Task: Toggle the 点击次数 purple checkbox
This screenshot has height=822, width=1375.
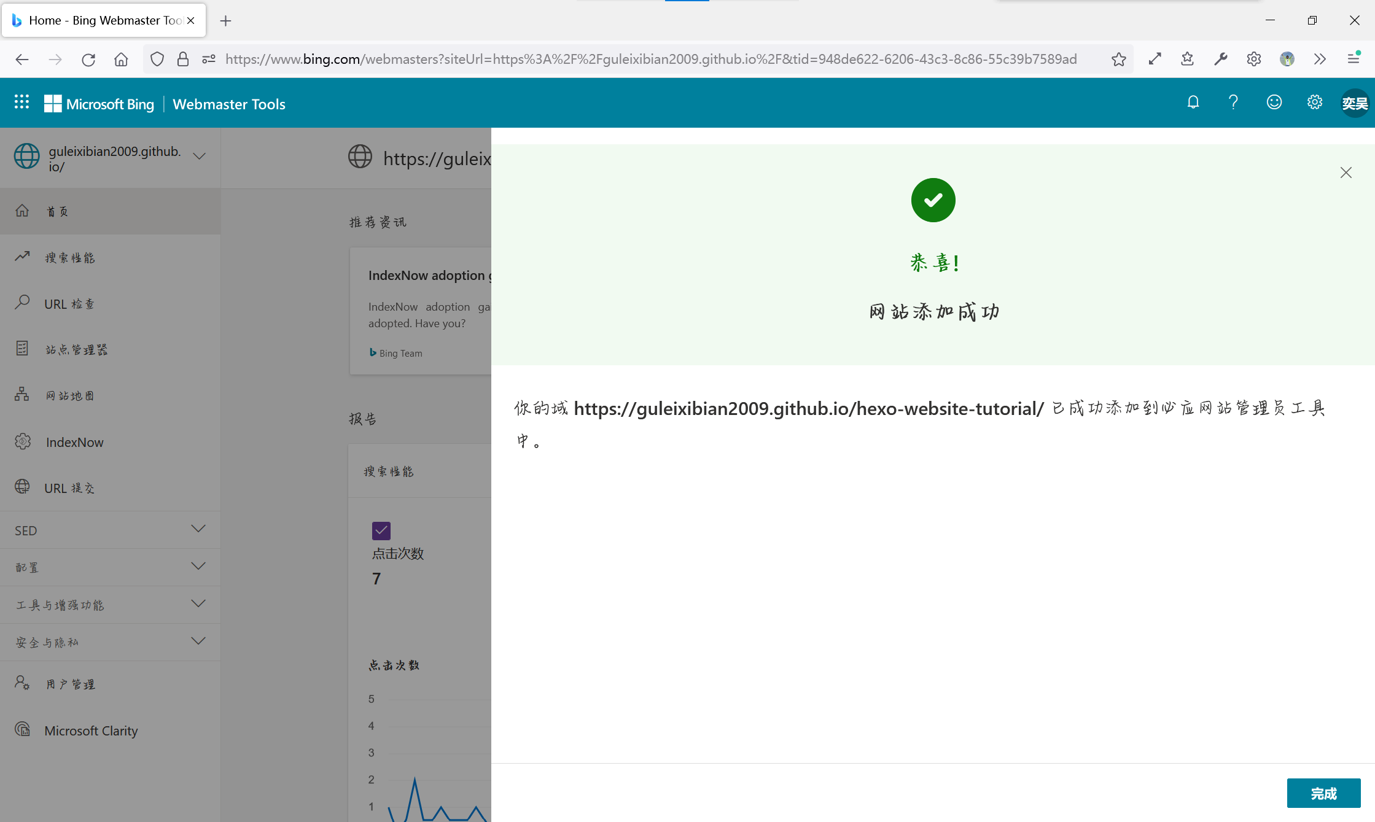Action: pyautogui.click(x=381, y=530)
